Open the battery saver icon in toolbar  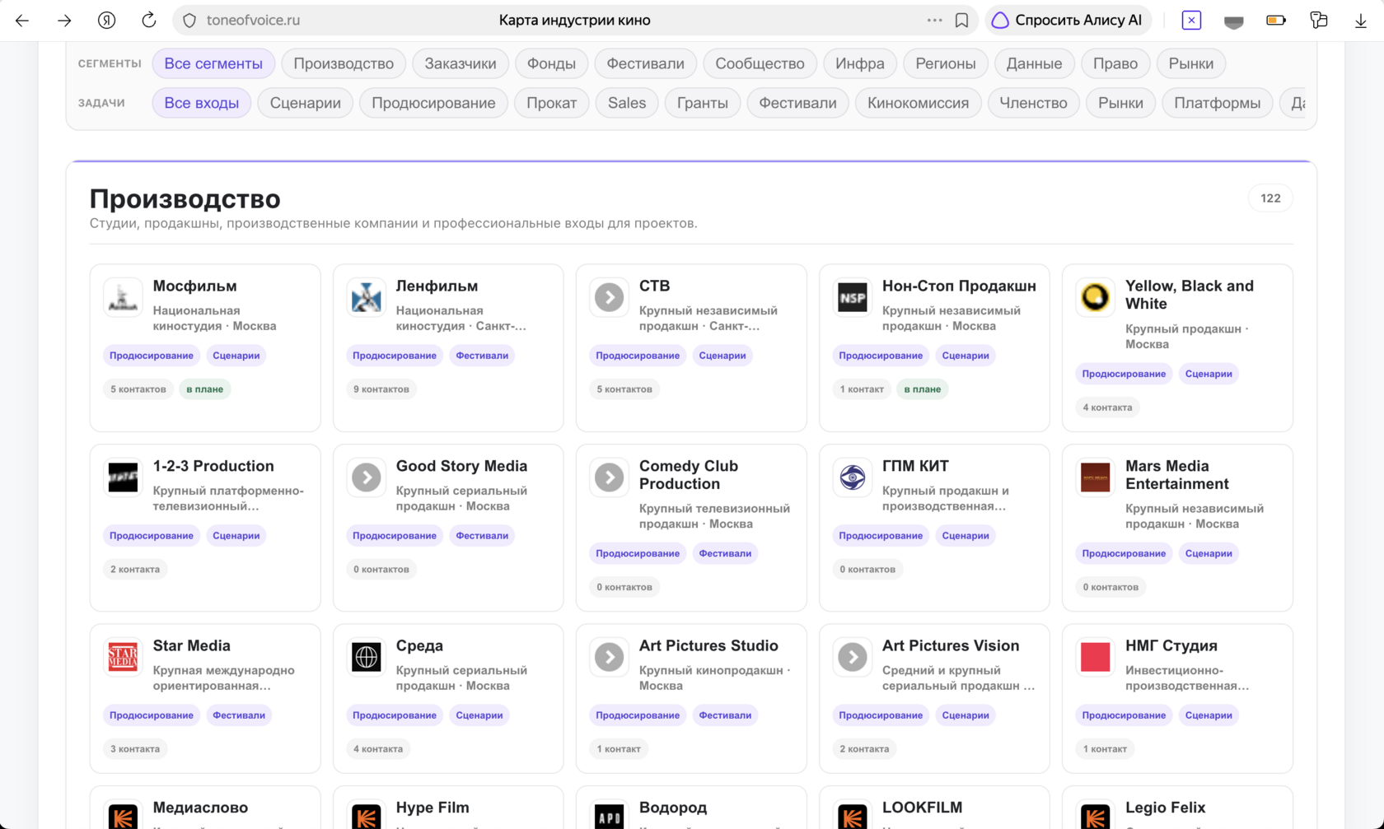pos(1276,21)
